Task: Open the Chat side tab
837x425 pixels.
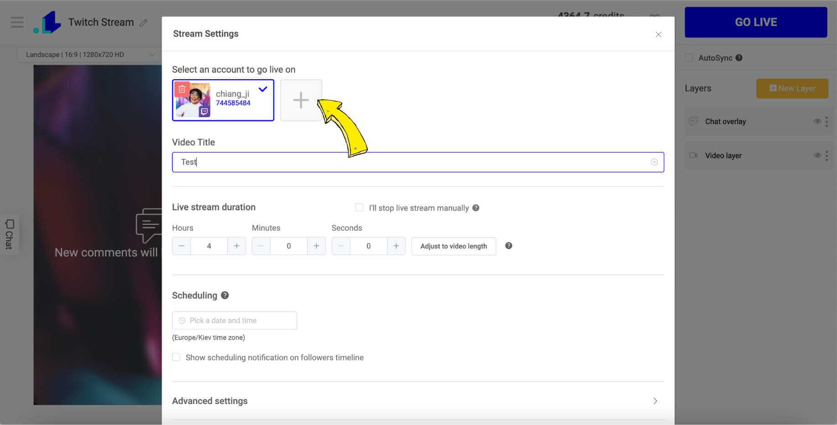Action: pyautogui.click(x=9, y=234)
